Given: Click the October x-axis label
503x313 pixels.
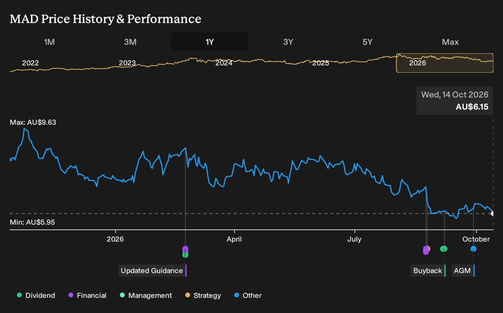Looking at the screenshot, I should click(x=476, y=239).
